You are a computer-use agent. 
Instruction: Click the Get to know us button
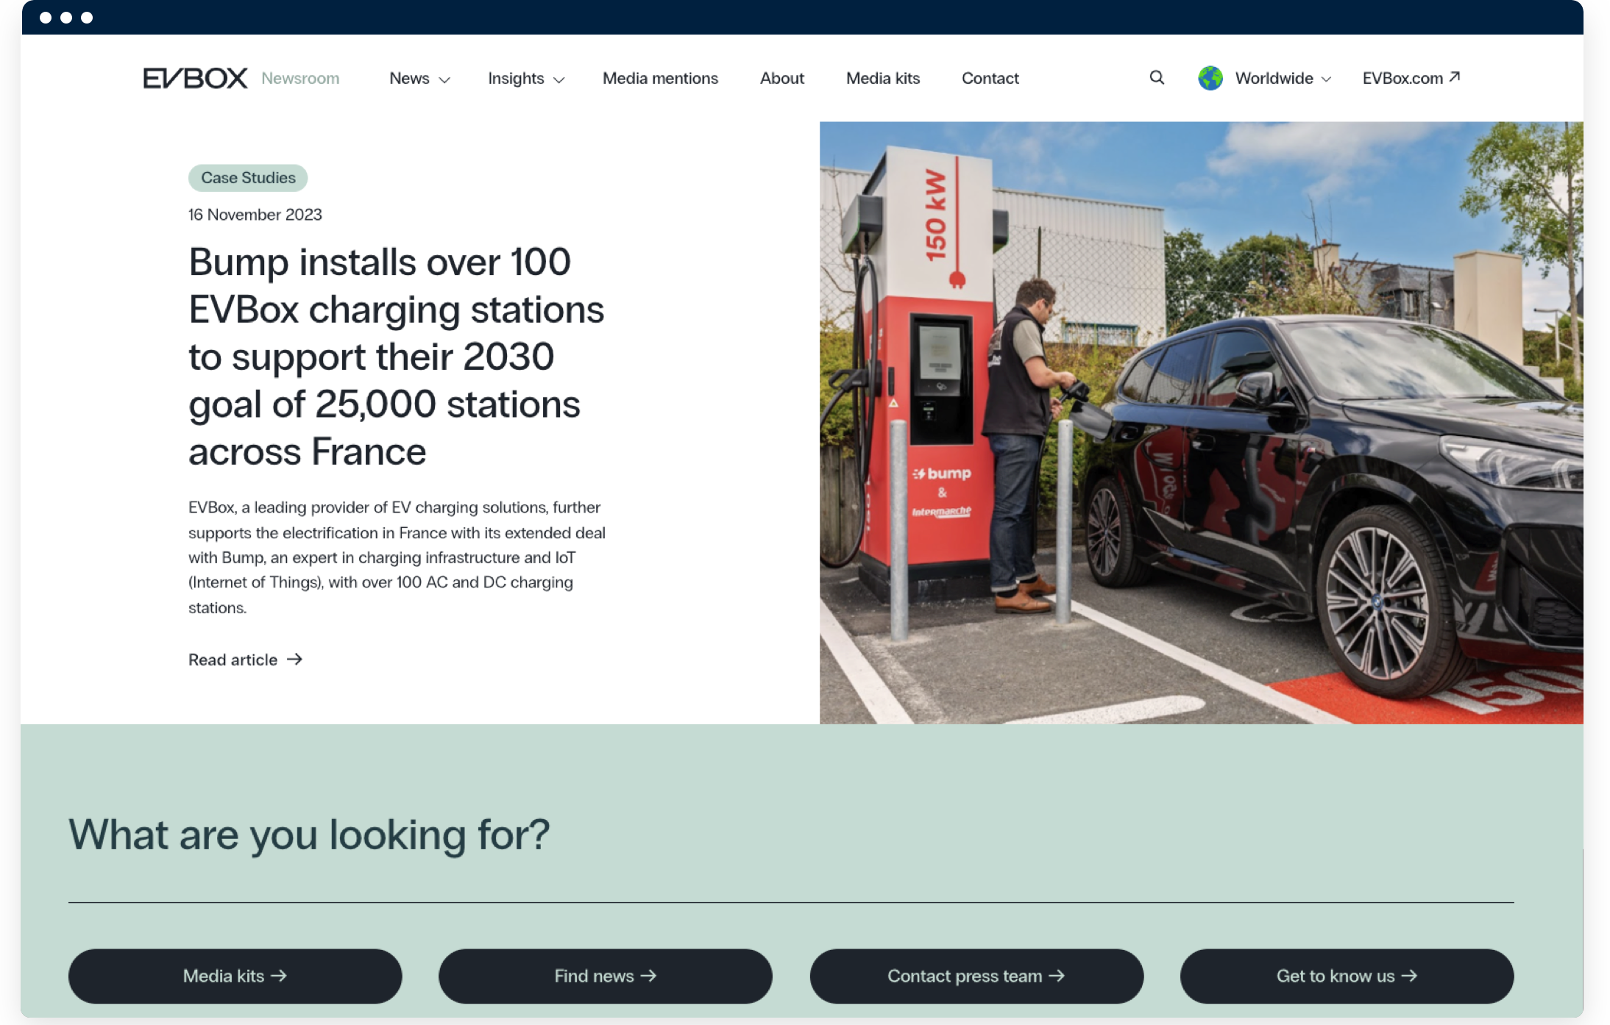coord(1347,976)
